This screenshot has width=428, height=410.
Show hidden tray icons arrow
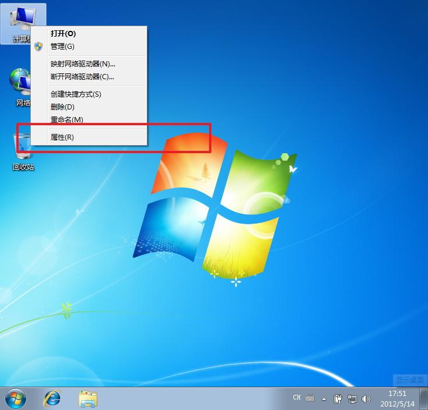[324, 399]
